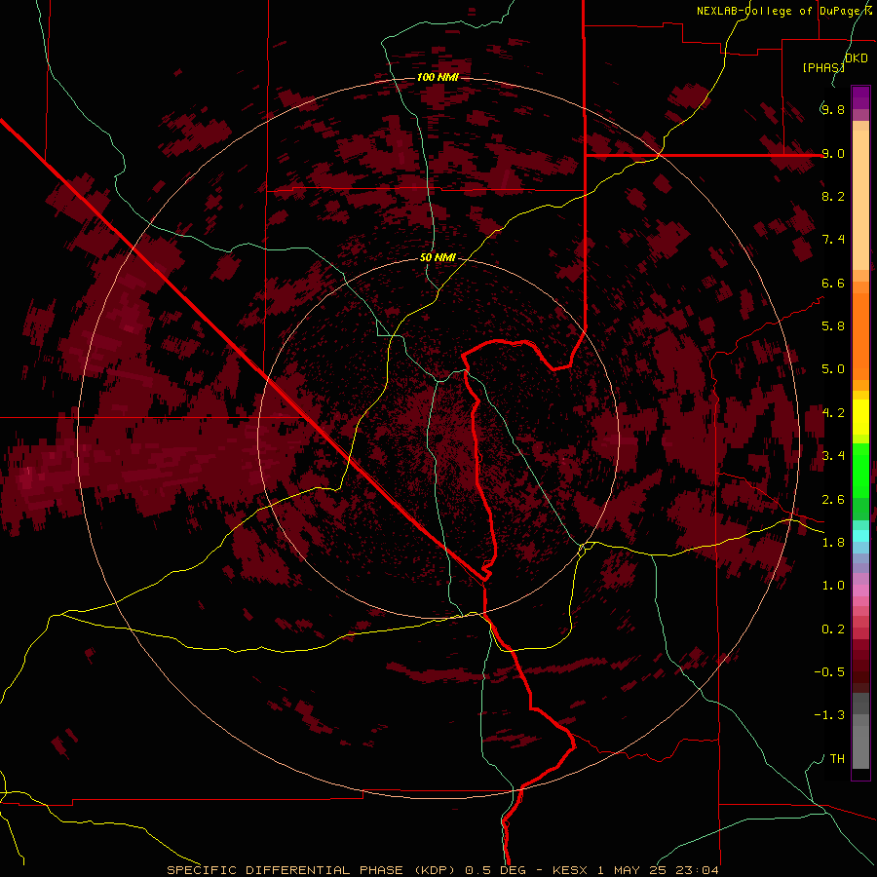Click the 9.8 value on color scale
The width and height of the screenshot is (877, 877).
(833, 109)
